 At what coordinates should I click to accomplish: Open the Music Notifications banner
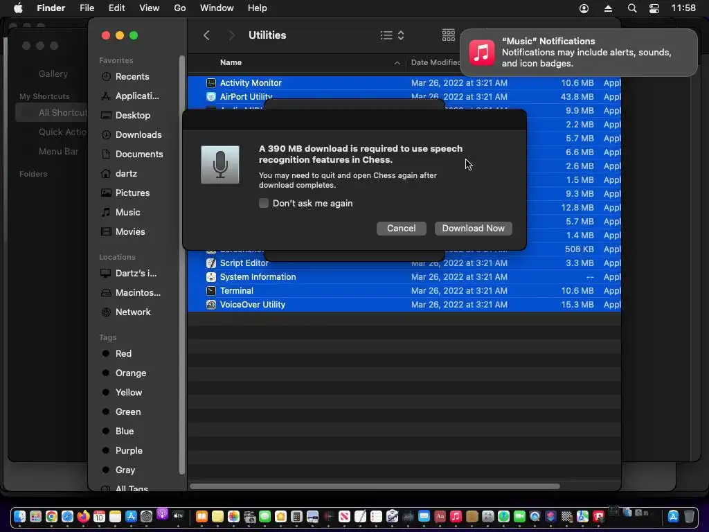[x=578, y=52]
